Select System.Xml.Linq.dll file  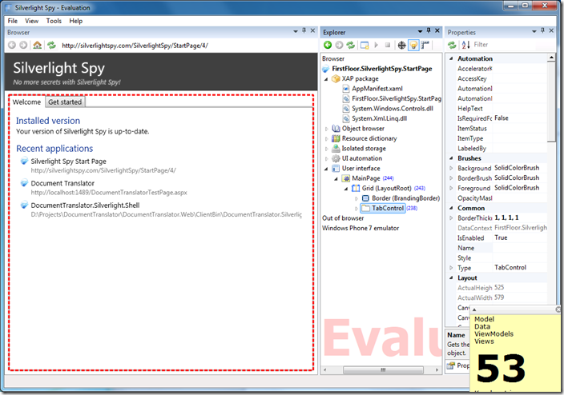[x=380, y=118]
